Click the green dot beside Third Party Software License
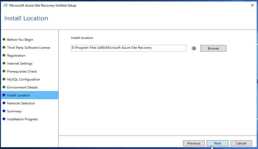258x149 pixels. click(4, 47)
